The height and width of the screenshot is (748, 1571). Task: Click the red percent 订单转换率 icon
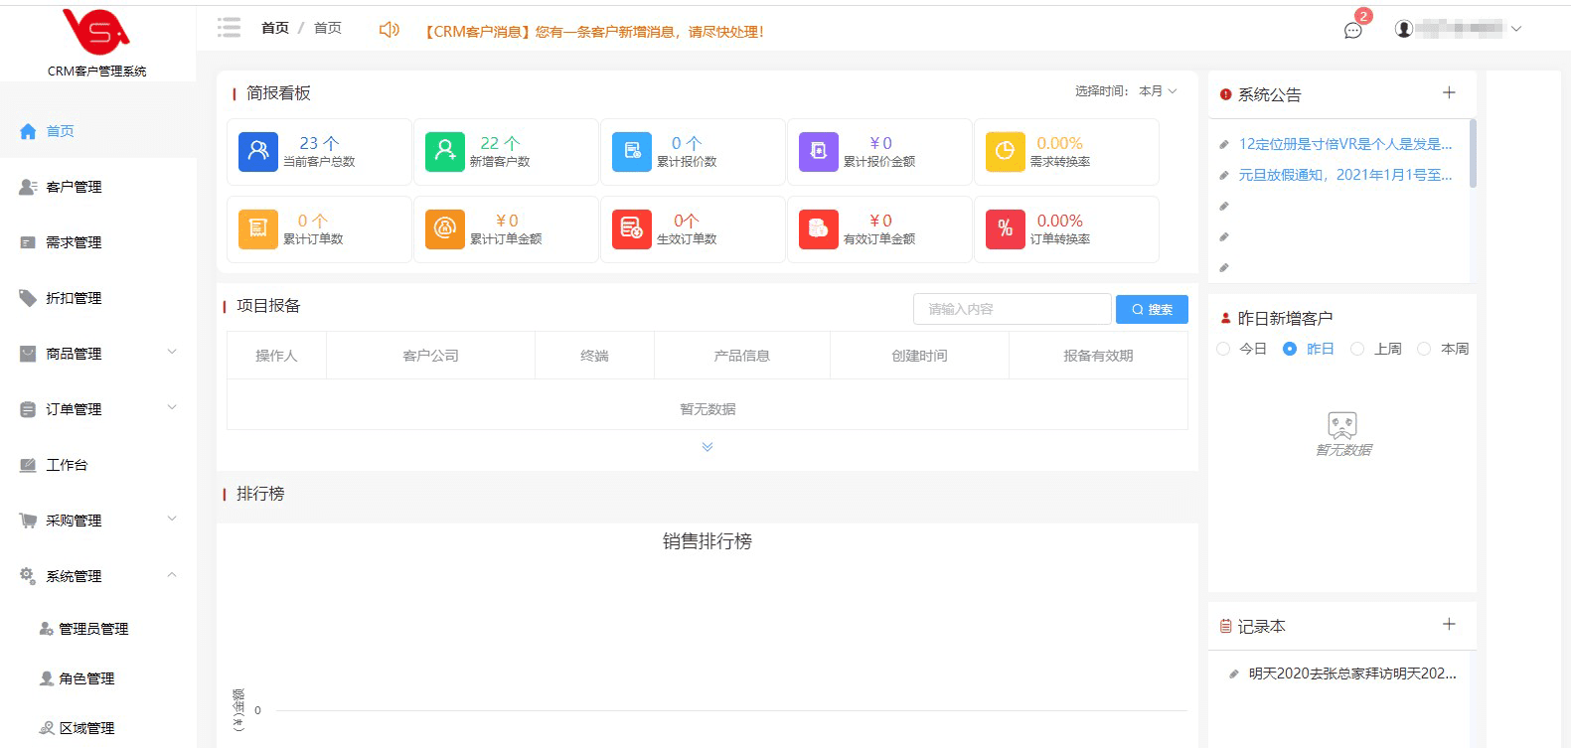(x=1006, y=229)
